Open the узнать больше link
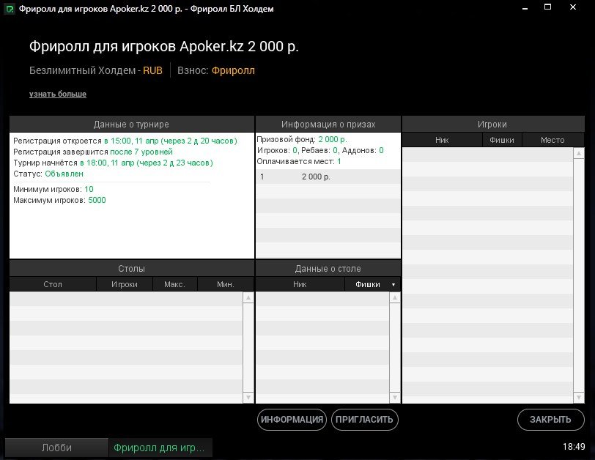Screen dimensions: 595x460 click(58, 94)
